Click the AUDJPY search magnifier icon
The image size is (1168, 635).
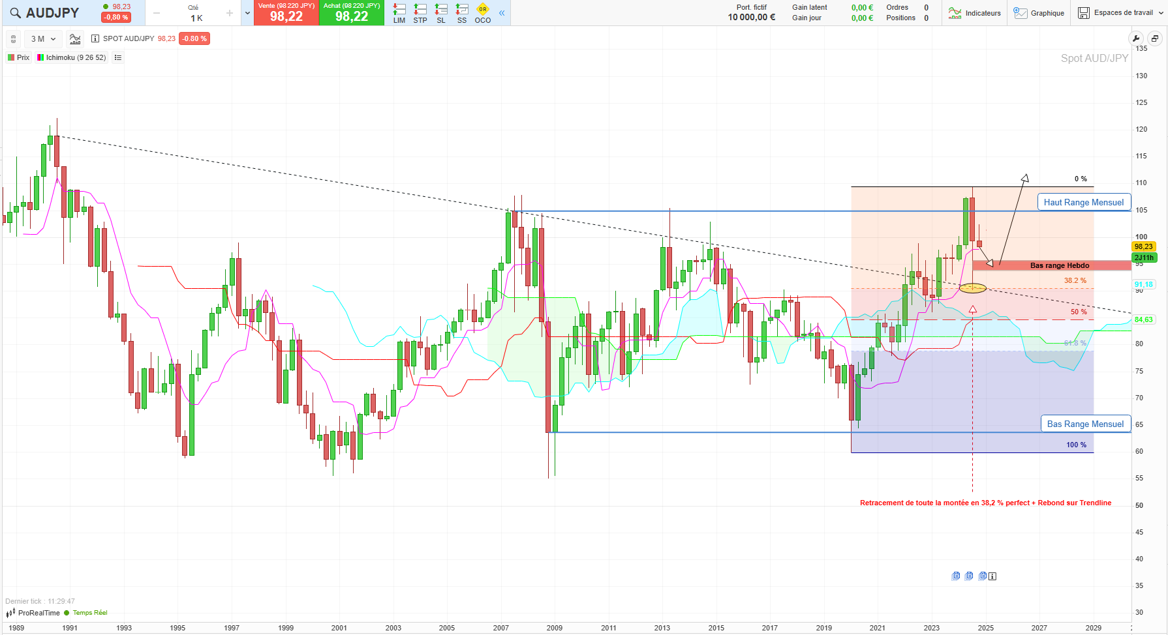15,13
